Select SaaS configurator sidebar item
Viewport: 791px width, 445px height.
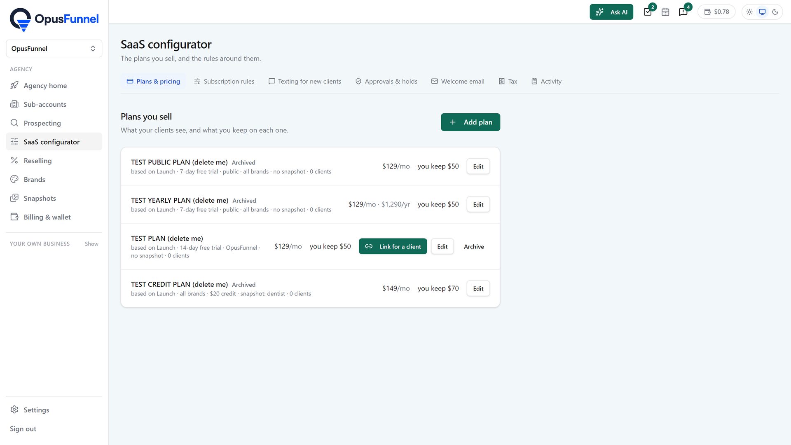[54, 142]
